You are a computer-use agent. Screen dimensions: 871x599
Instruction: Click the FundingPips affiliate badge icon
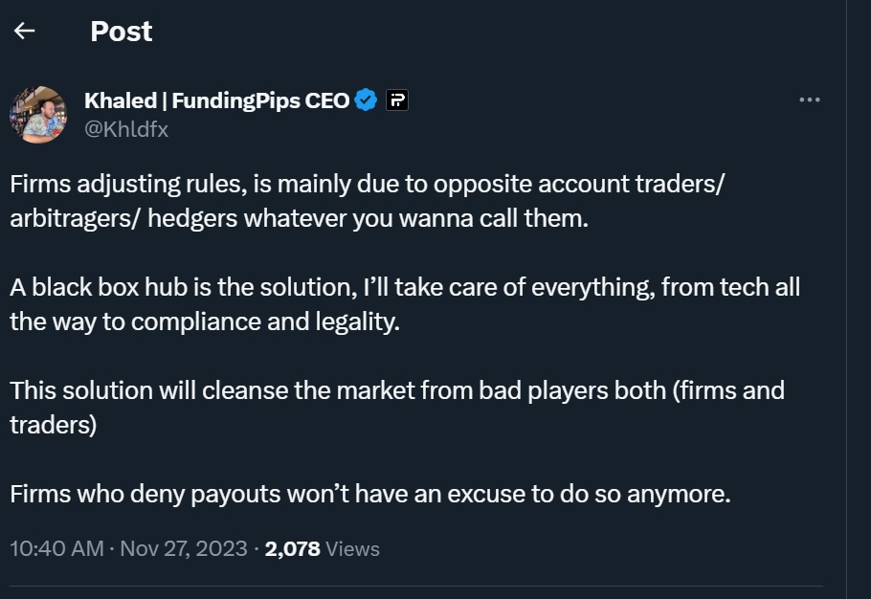pos(397,100)
